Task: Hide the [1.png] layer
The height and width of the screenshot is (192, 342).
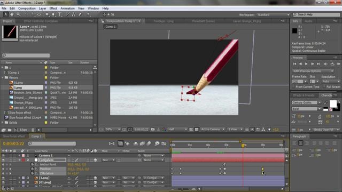Action: pos(3,178)
